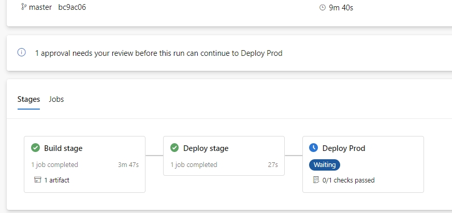Click the blue clock icon on Deploy Prod

(313, 148)
